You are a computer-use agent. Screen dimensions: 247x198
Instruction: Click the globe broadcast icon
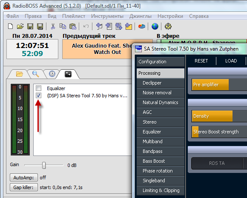click(155, 26)
